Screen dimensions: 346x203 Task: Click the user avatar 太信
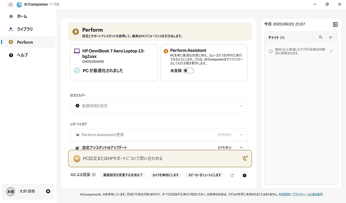pyautogui.click(x=11, y=191)
